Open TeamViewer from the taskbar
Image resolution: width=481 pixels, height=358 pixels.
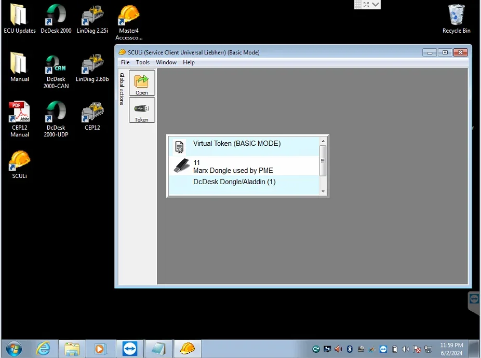click(x=129, y=349)
